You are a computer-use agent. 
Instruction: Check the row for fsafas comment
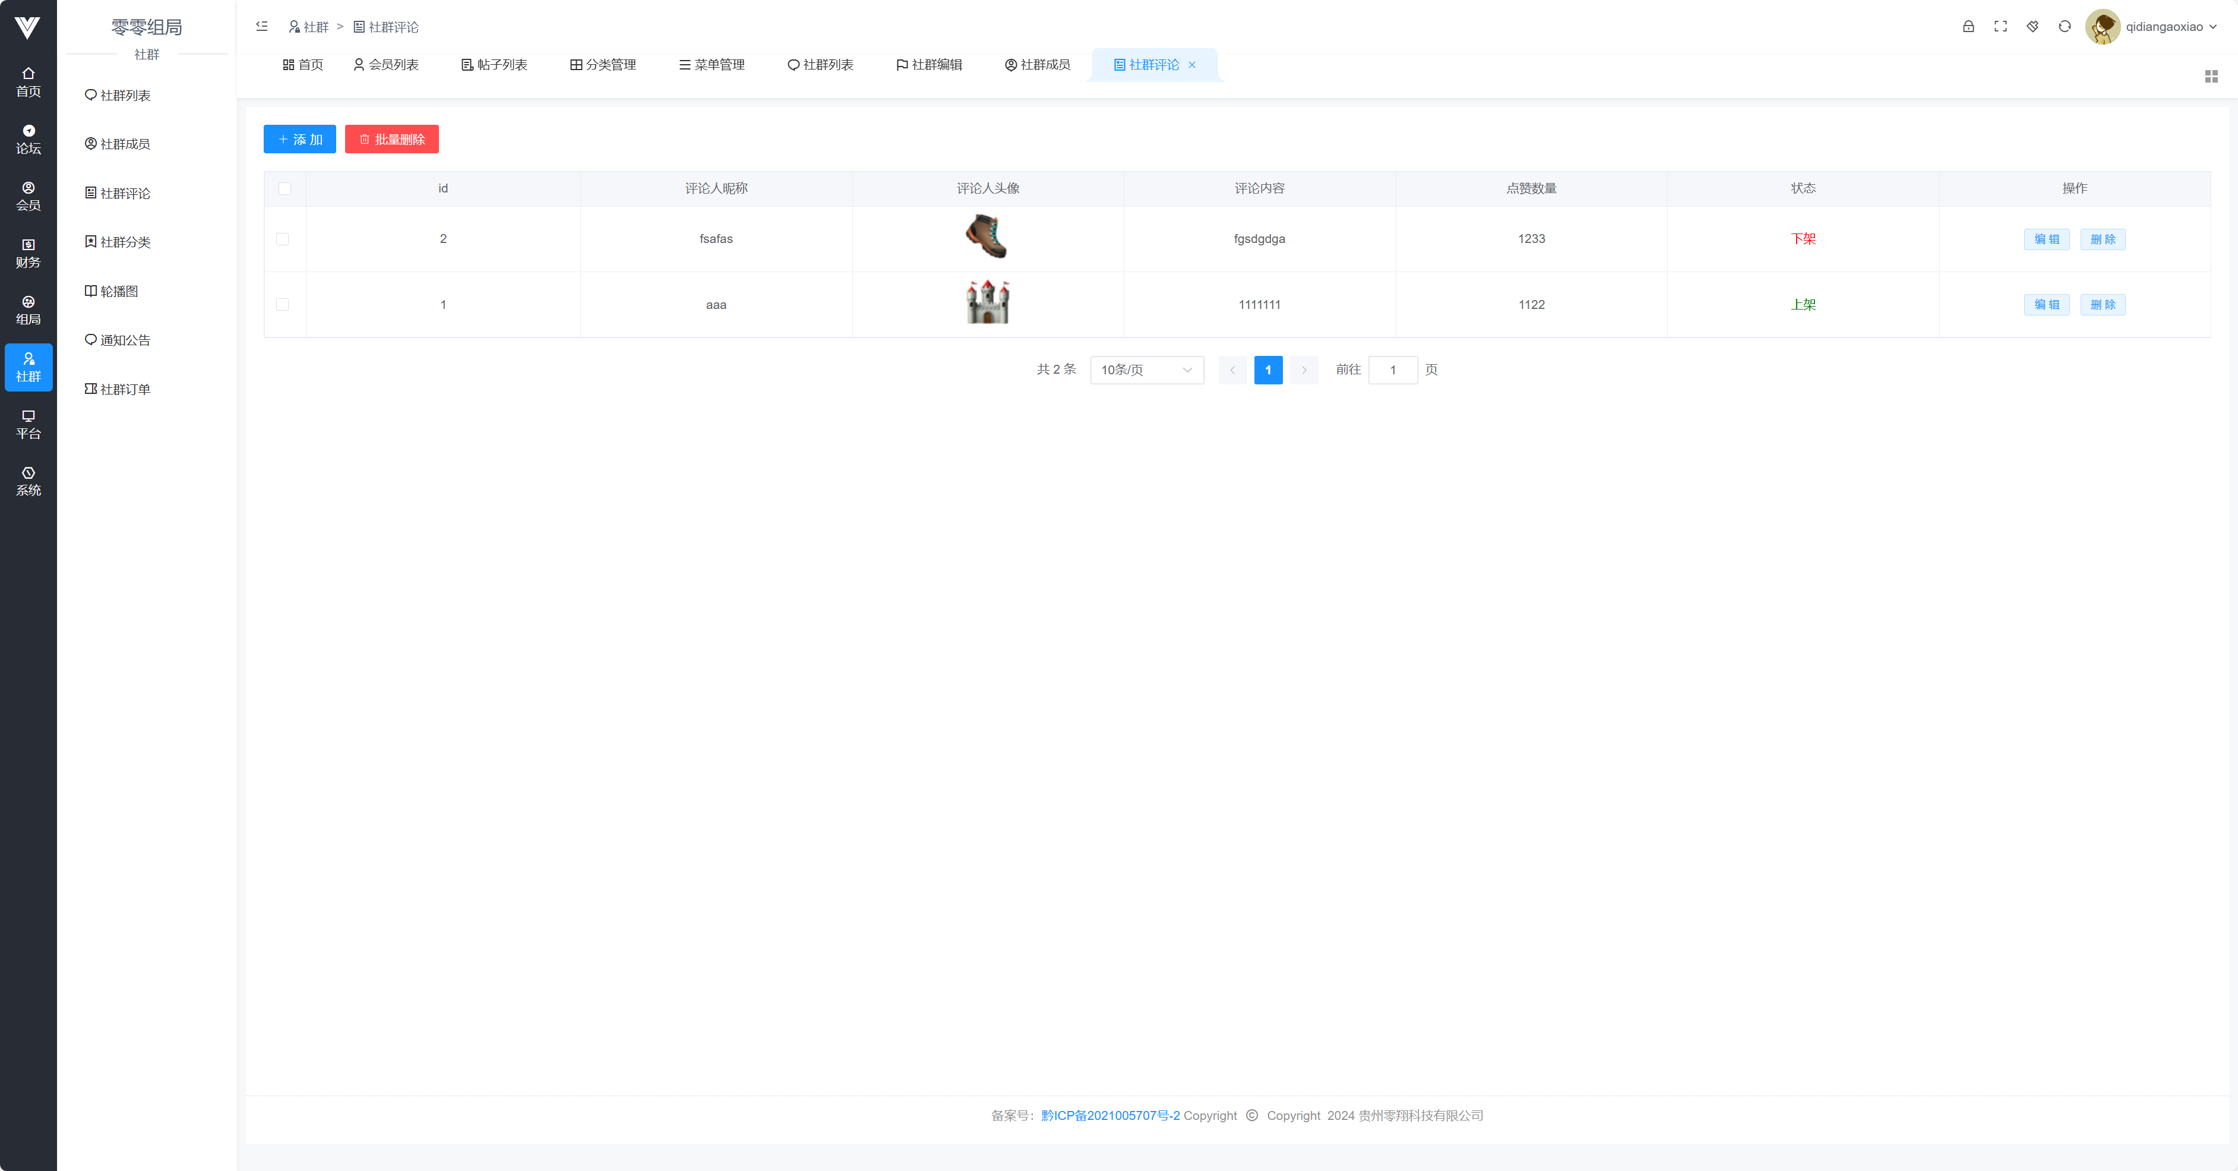282,239
